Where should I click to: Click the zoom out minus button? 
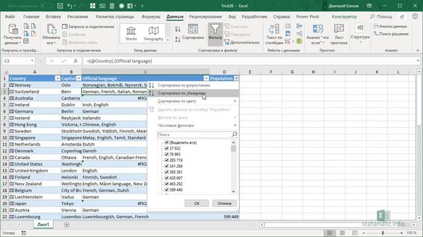(364, 233)
